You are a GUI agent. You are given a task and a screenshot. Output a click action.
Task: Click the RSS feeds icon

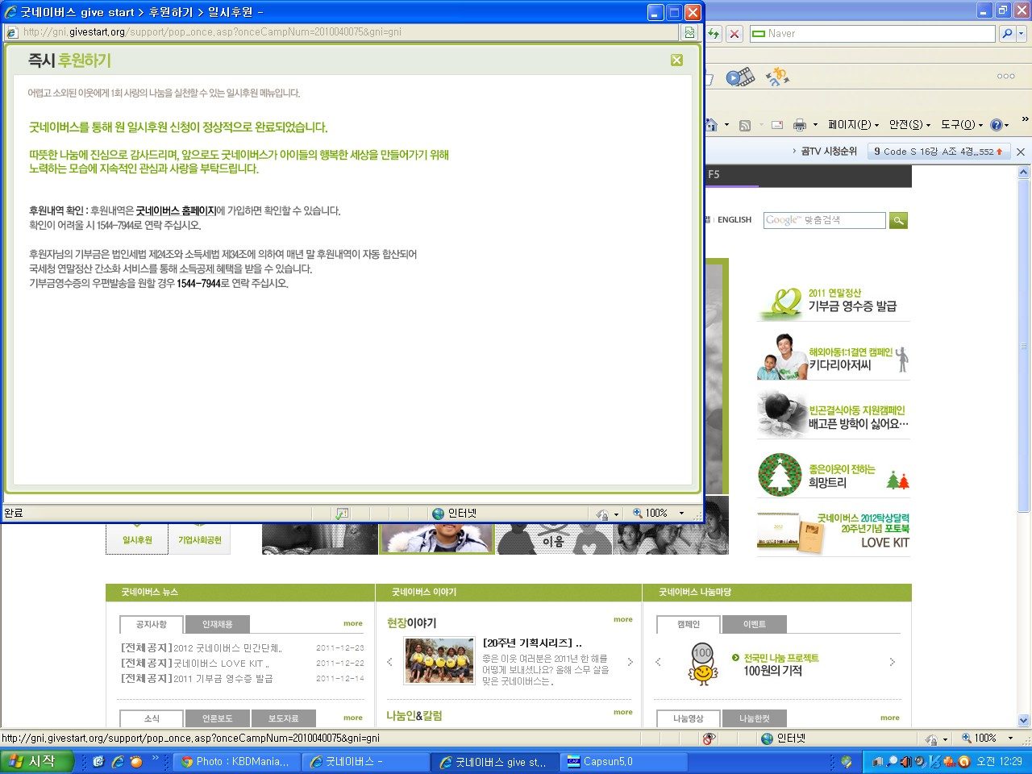click(745, 125)
